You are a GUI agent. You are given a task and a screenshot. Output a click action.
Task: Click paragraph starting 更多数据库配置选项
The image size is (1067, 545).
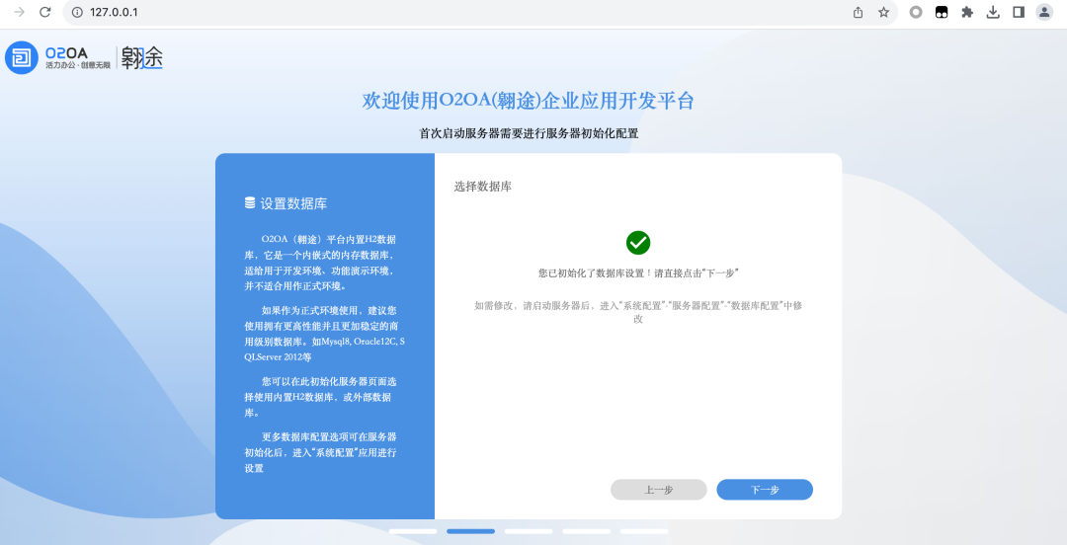pyautogui.click(x=320, y=452)
